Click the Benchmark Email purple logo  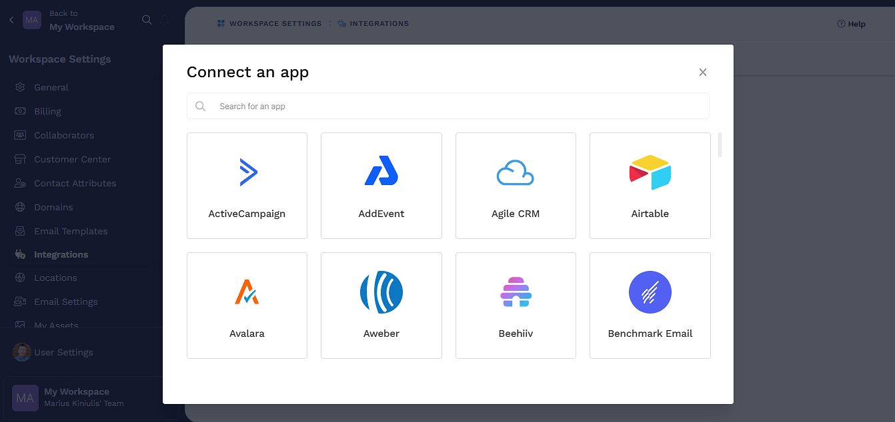(x=650, y=292)
